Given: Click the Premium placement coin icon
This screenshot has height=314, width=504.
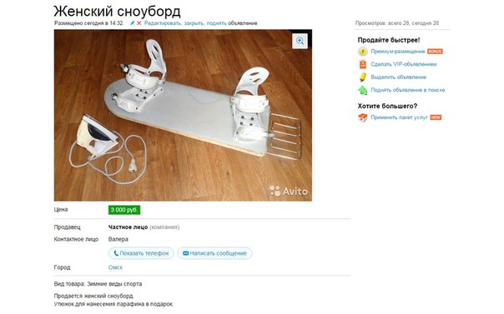Looking at the screenshot, I should coord(363,52).
